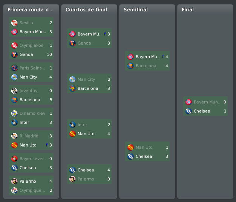Click the Palermo badge in quarter-finals
This screenshot has width=236, height=202.
72,179
